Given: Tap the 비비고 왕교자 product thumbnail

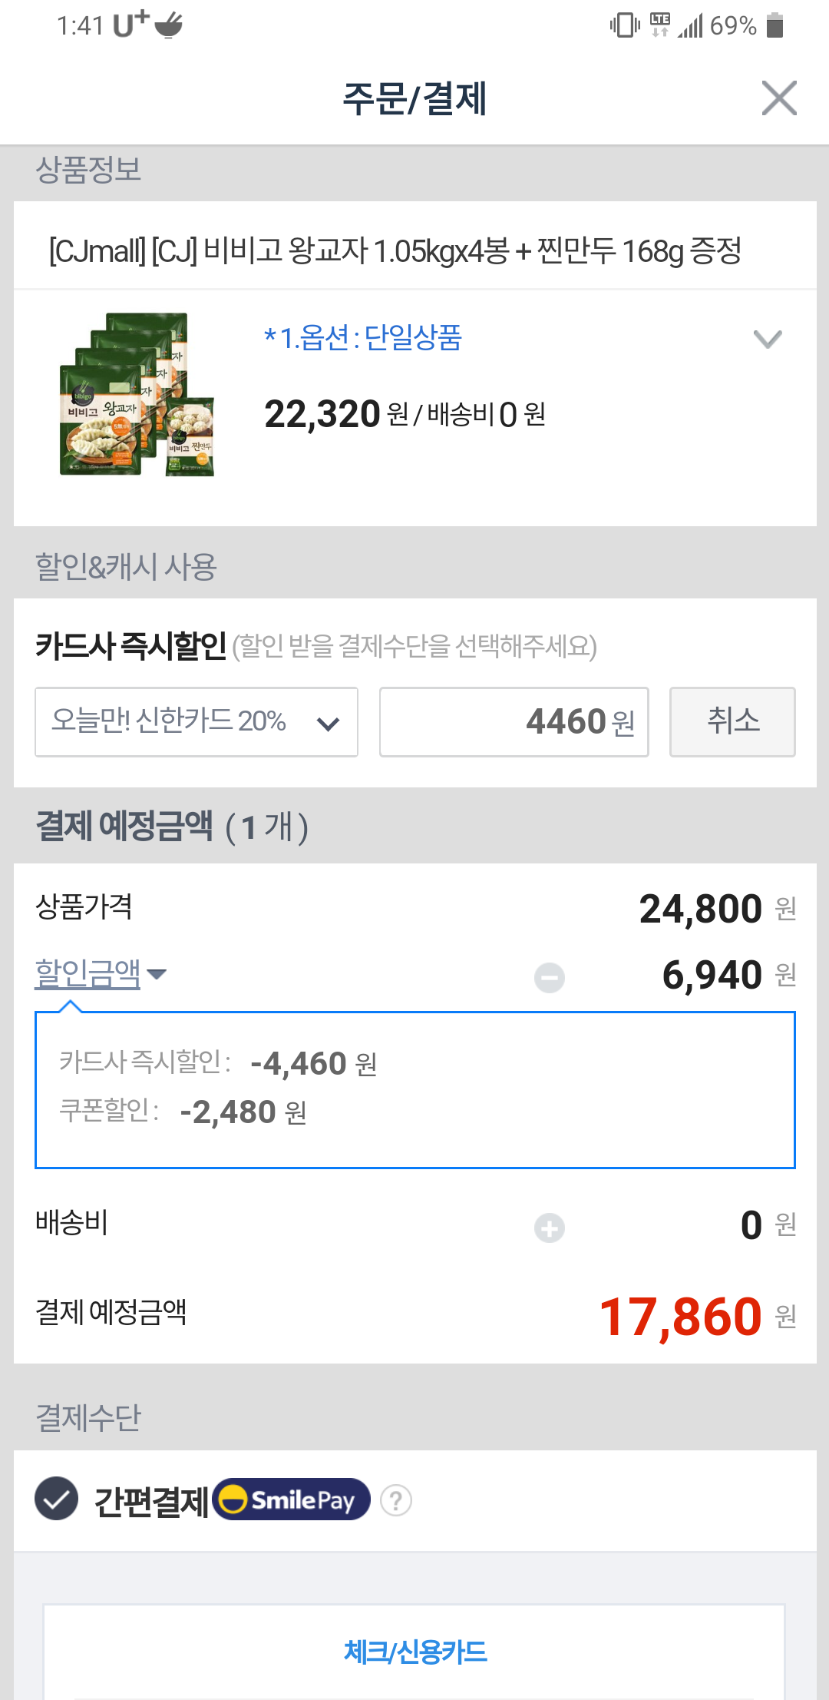Looking at the screenshot, I should click(137, 395).
